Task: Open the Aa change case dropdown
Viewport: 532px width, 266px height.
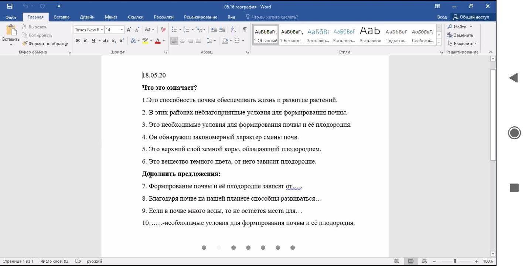Action: point(149,30)
